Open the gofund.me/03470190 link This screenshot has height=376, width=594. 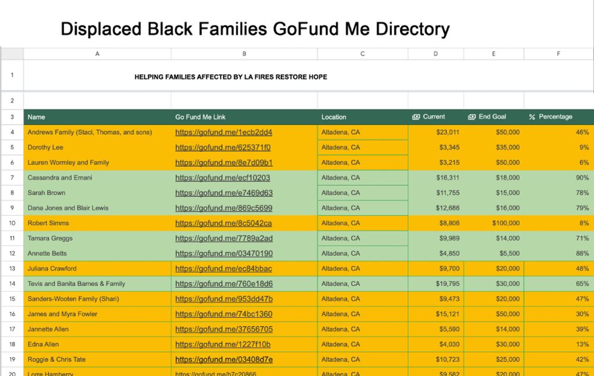coord(224,253)
